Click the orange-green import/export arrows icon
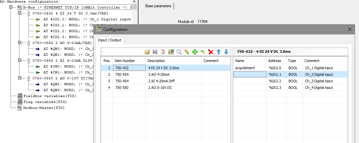 coord(187,52)
